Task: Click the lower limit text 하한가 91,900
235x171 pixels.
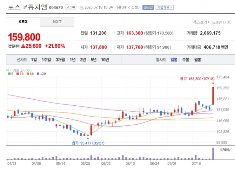Action: pyautogui.click(x=157, y=47)
